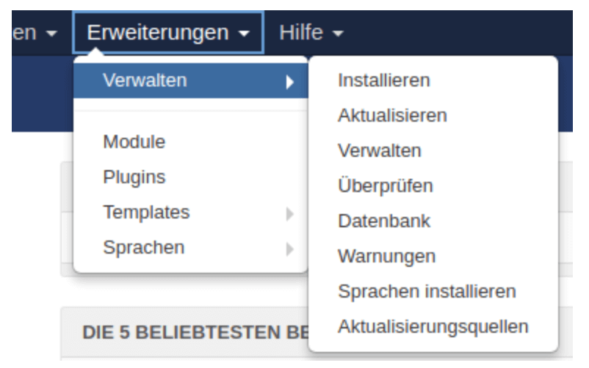Open the Erweiterungen menu
Image resolution: width=589 pixels, height=368 pixels.
[x=168, y=33]
